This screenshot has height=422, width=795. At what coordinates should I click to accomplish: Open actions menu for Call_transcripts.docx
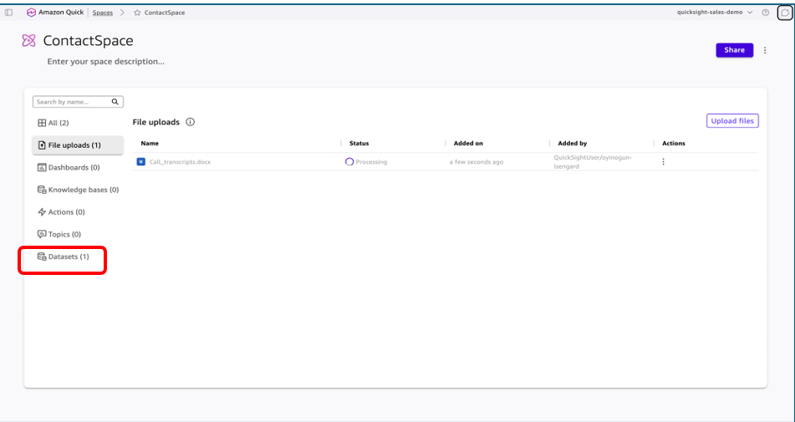663,161
